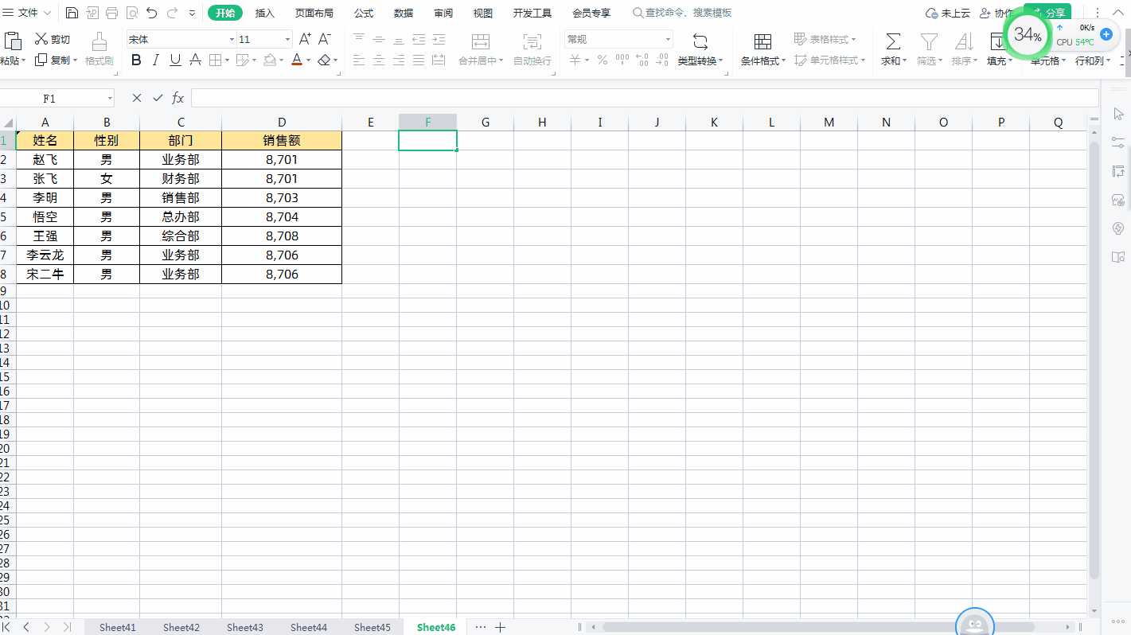
Task: Open the number format dropdown (常规)
Action: (667, 39)
